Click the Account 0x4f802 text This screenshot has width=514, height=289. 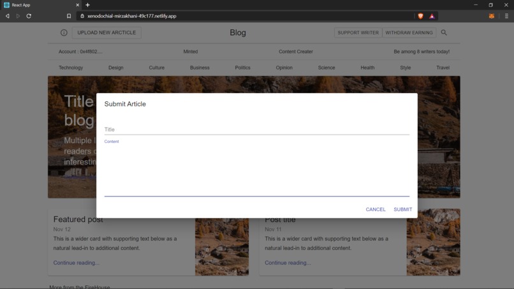[80, 52]
